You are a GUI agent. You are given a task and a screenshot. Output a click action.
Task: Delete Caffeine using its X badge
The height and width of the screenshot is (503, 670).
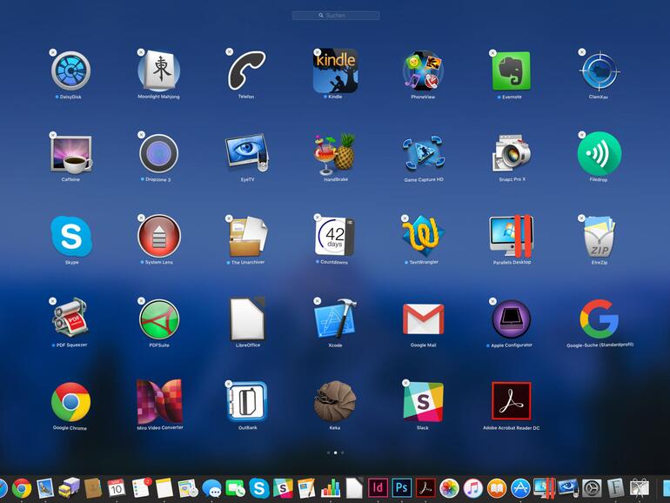[x=53, y=135]
